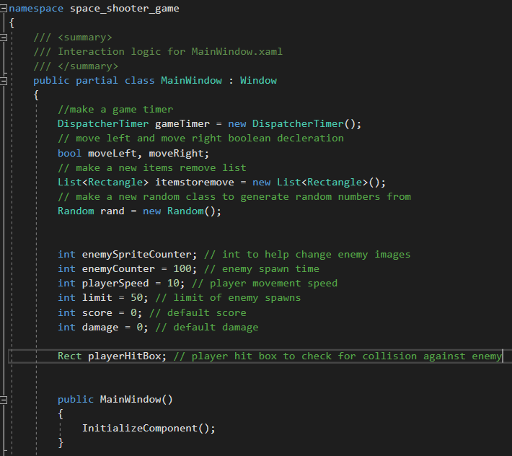The image size is (512, 456).
Task: Collapse the MainWindow class definition
Action: (x=4, y=80)
